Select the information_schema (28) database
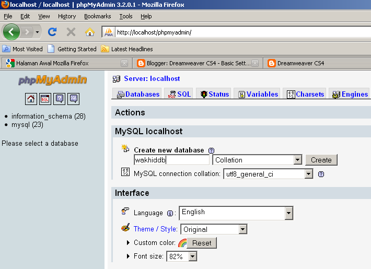This screenshot has height=269, width=371. 49,116
